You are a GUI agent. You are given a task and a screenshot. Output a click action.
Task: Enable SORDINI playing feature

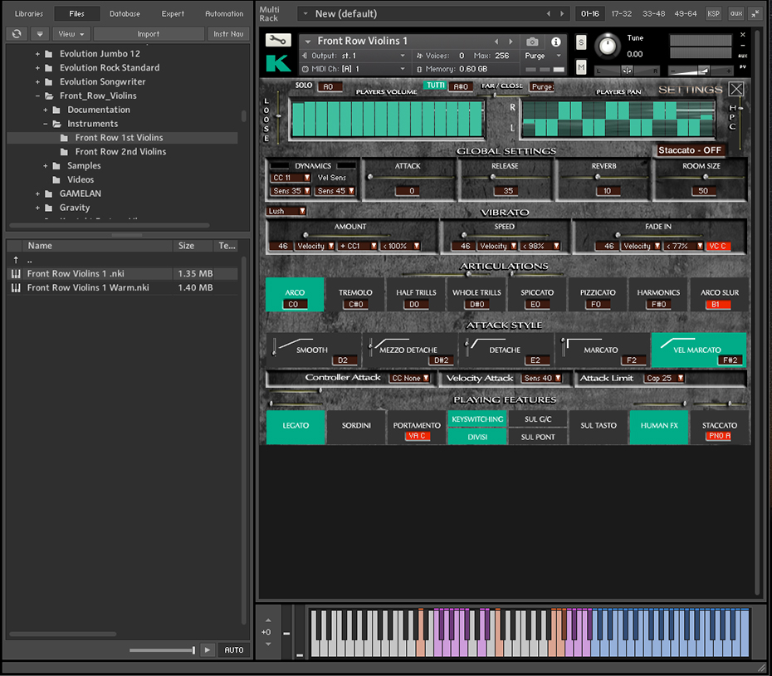pyautogui.click(x=356, y=427)
